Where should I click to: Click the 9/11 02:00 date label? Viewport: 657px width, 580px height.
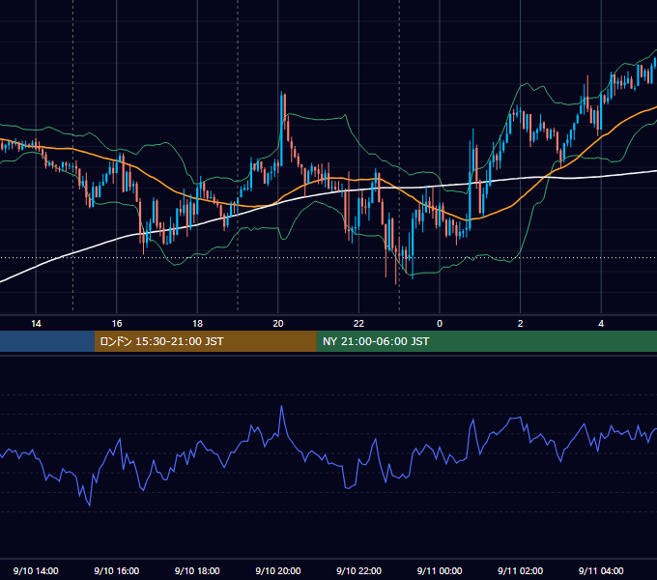coord(521,570)
